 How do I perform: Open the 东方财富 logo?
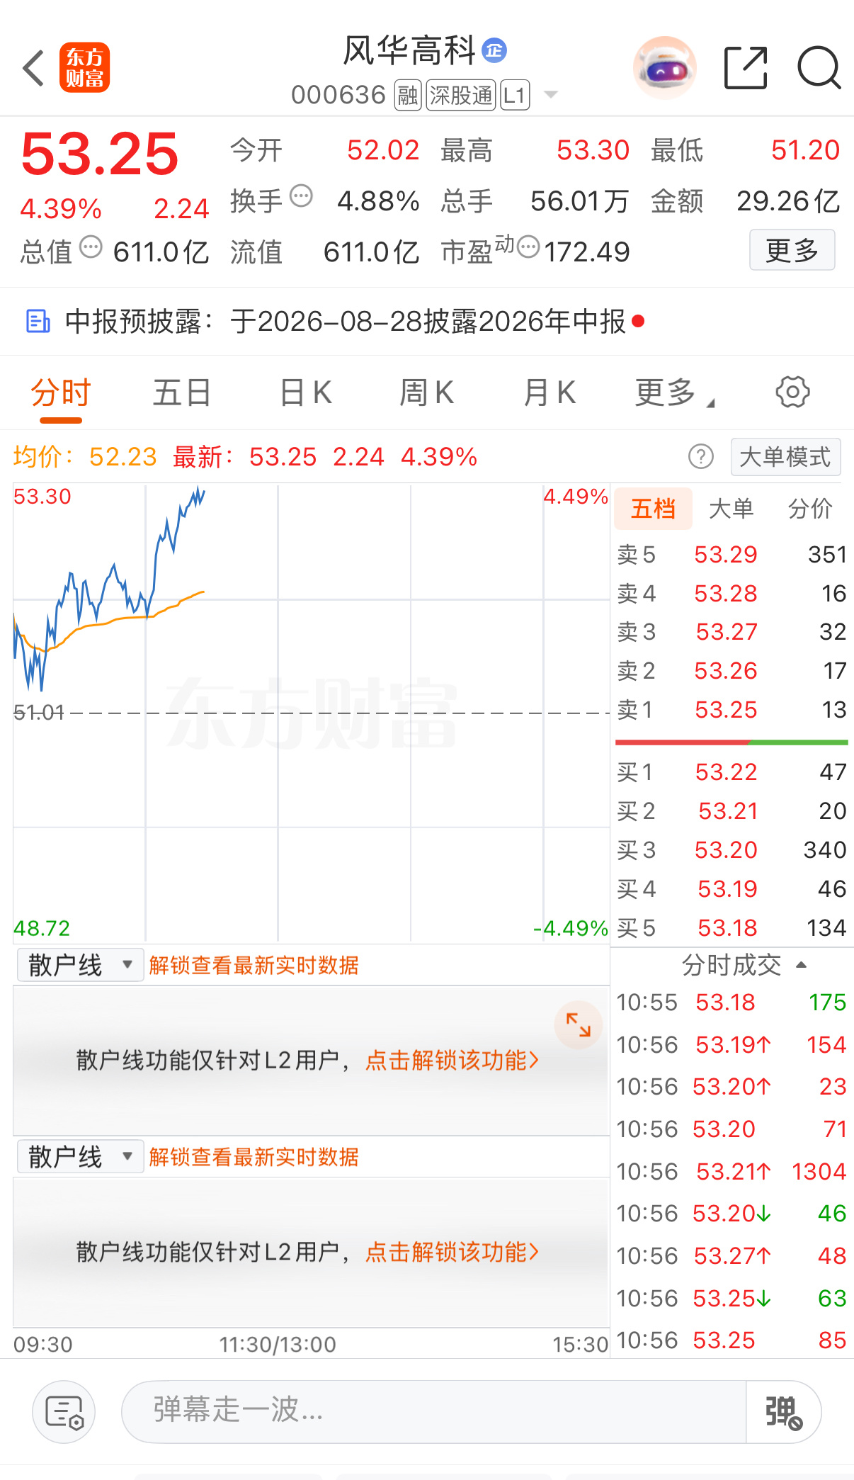tap(84, 68)
